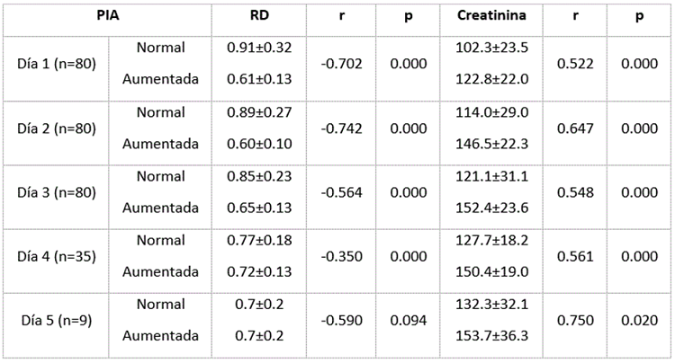Select the Día 3 (n=80) row label
Screen dimensions: 675x363
(56, 192)
